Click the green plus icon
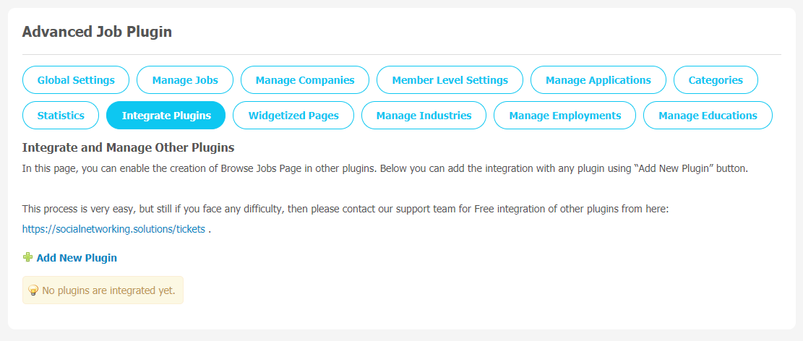 (x=28, y=257)
